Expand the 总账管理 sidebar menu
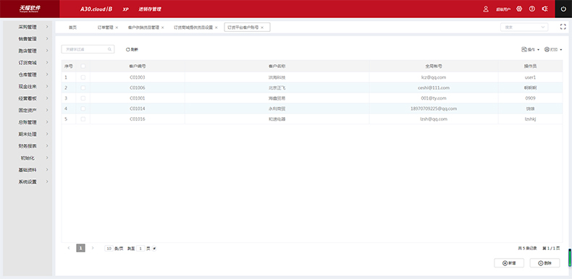Screen dimensions: 572x279 pyautogui.click(x=28, y=122)
